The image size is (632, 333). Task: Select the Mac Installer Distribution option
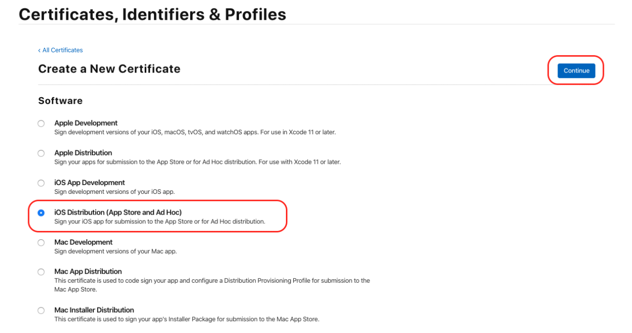tap(41, 310)
